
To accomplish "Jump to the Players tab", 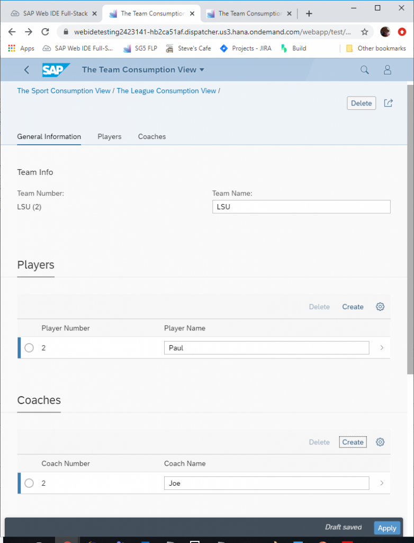I will pyautogui.click(x=109, y=136).
